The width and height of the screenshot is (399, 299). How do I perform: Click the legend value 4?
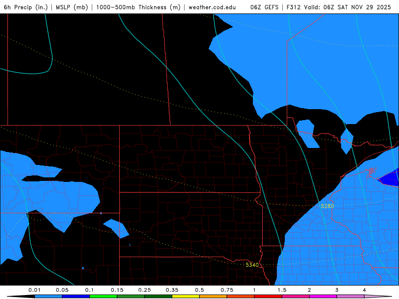(x=365, y=290)
